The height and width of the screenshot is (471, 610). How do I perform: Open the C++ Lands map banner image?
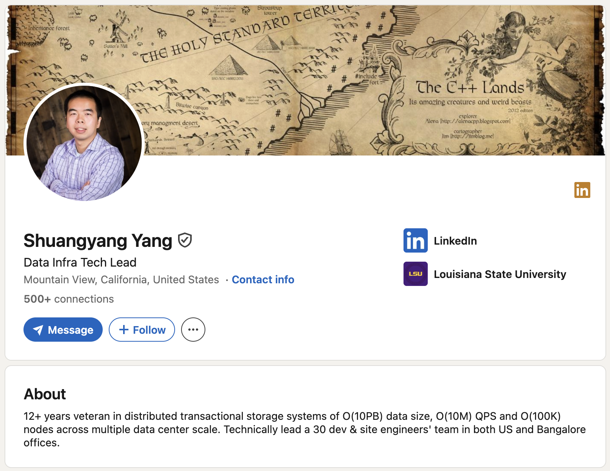305,80
